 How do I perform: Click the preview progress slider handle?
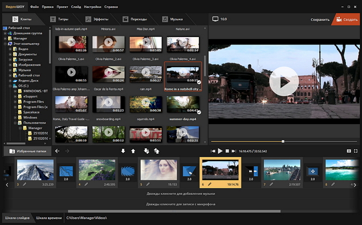pos(283,141)
